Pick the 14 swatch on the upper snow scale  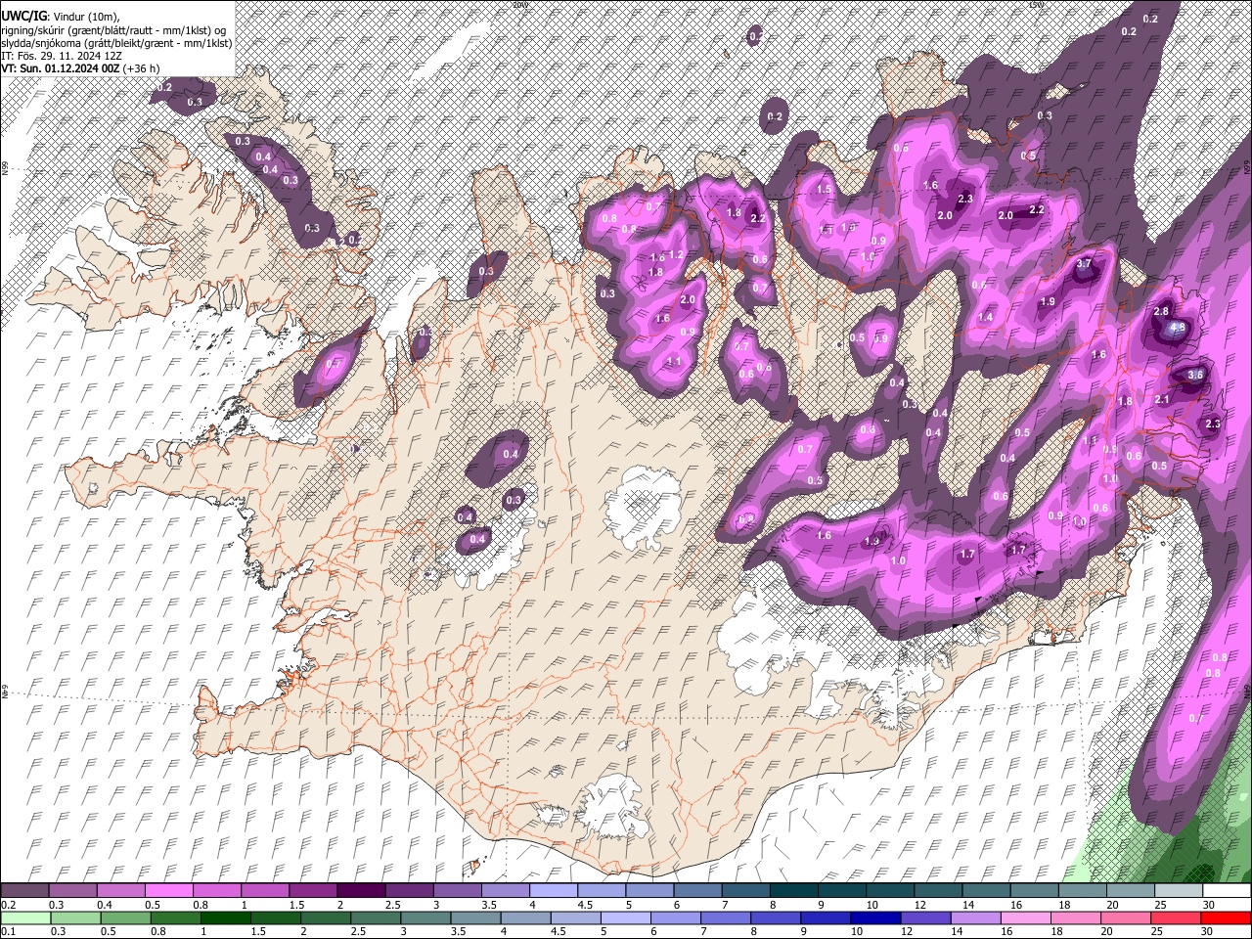pos(985,891)
